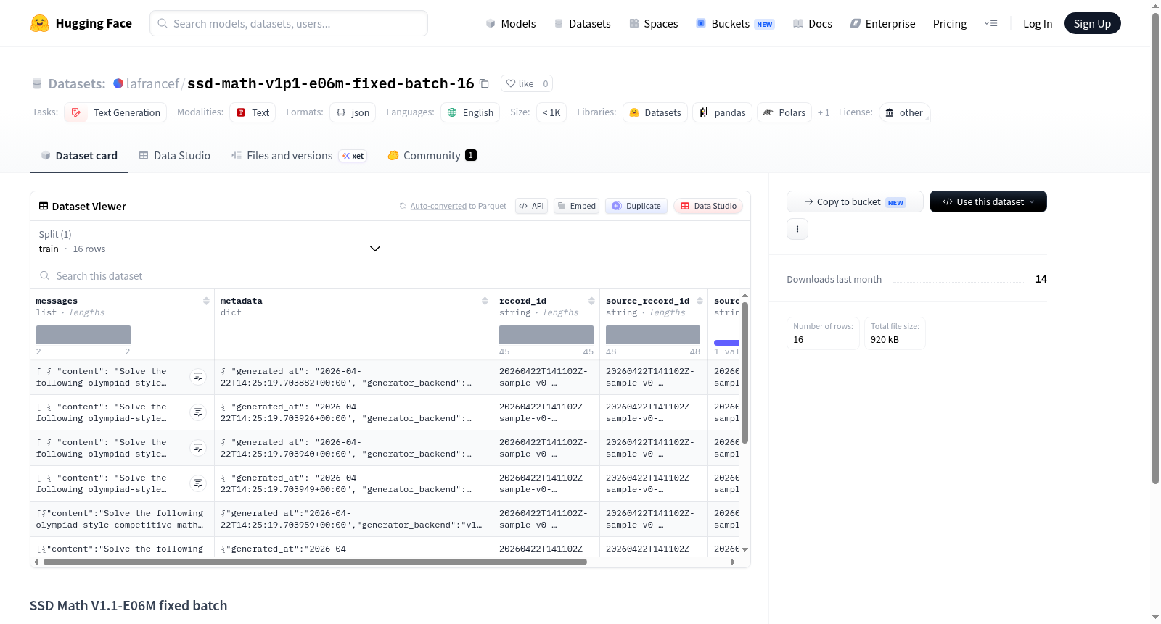Click the json format tag
Viewport: 1161px width, 624px height.
point(353,112)
